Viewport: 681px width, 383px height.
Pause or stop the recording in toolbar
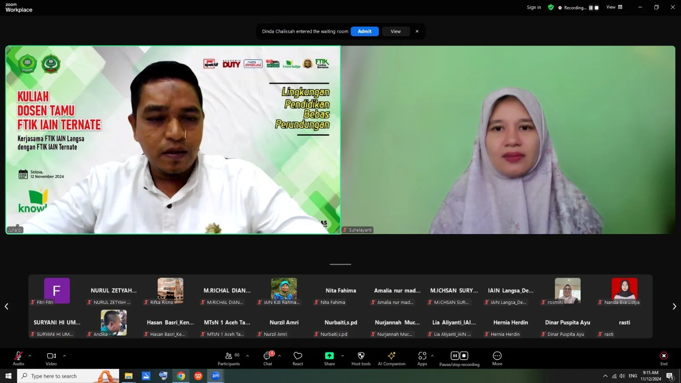(459, 359)
